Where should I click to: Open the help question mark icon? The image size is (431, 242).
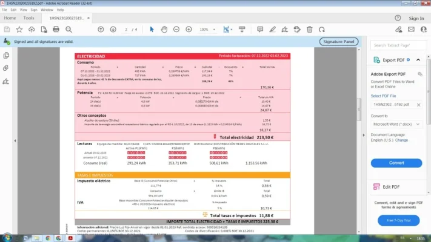[x=398, y=18]
